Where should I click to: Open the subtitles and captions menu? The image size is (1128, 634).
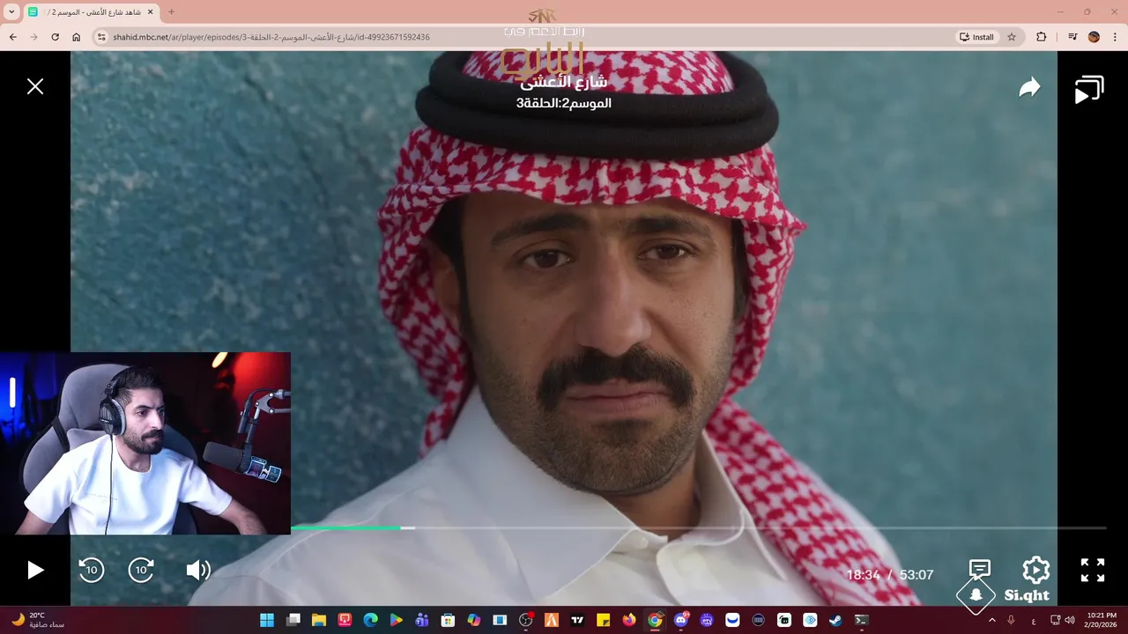point(980,570)
